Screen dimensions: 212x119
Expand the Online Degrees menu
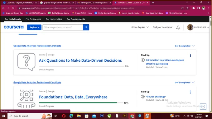[x=140, y=27]
